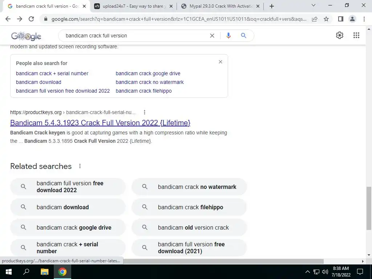Select related search chip 'bandicam download'
This screenshot has width=372, height=279.
68,207
